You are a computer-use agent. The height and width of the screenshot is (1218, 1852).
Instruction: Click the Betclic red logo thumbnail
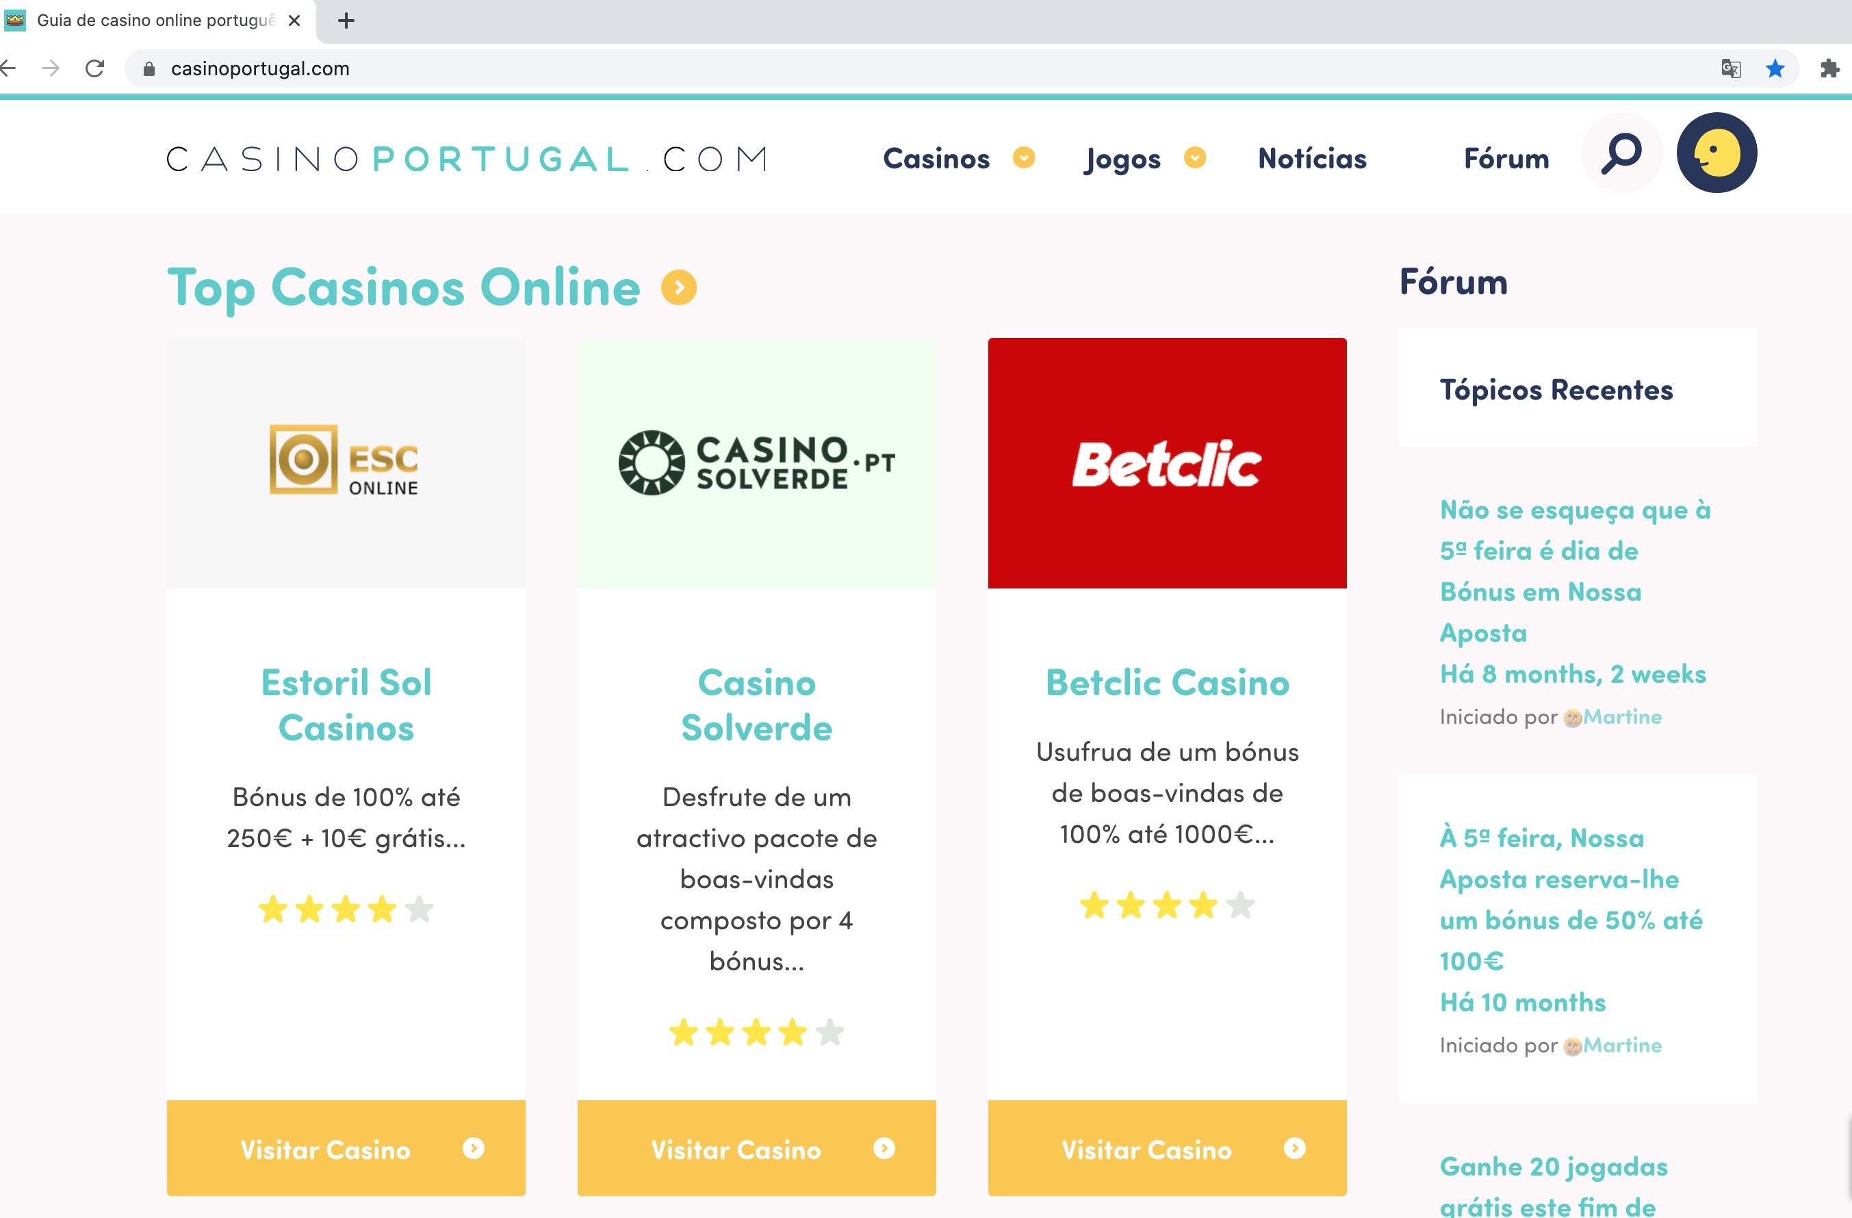click(x=1166, y=463)
